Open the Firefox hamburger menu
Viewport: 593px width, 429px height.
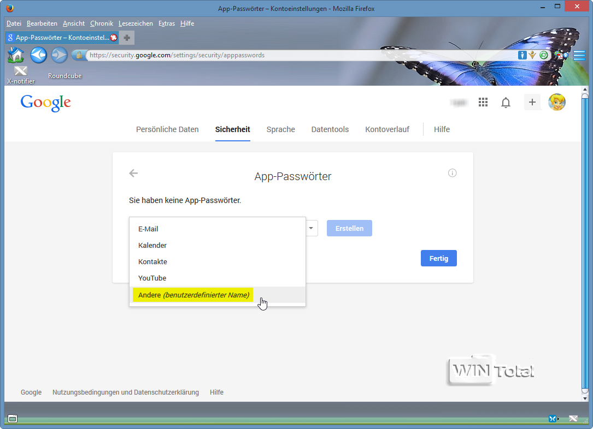pos(579,55)
